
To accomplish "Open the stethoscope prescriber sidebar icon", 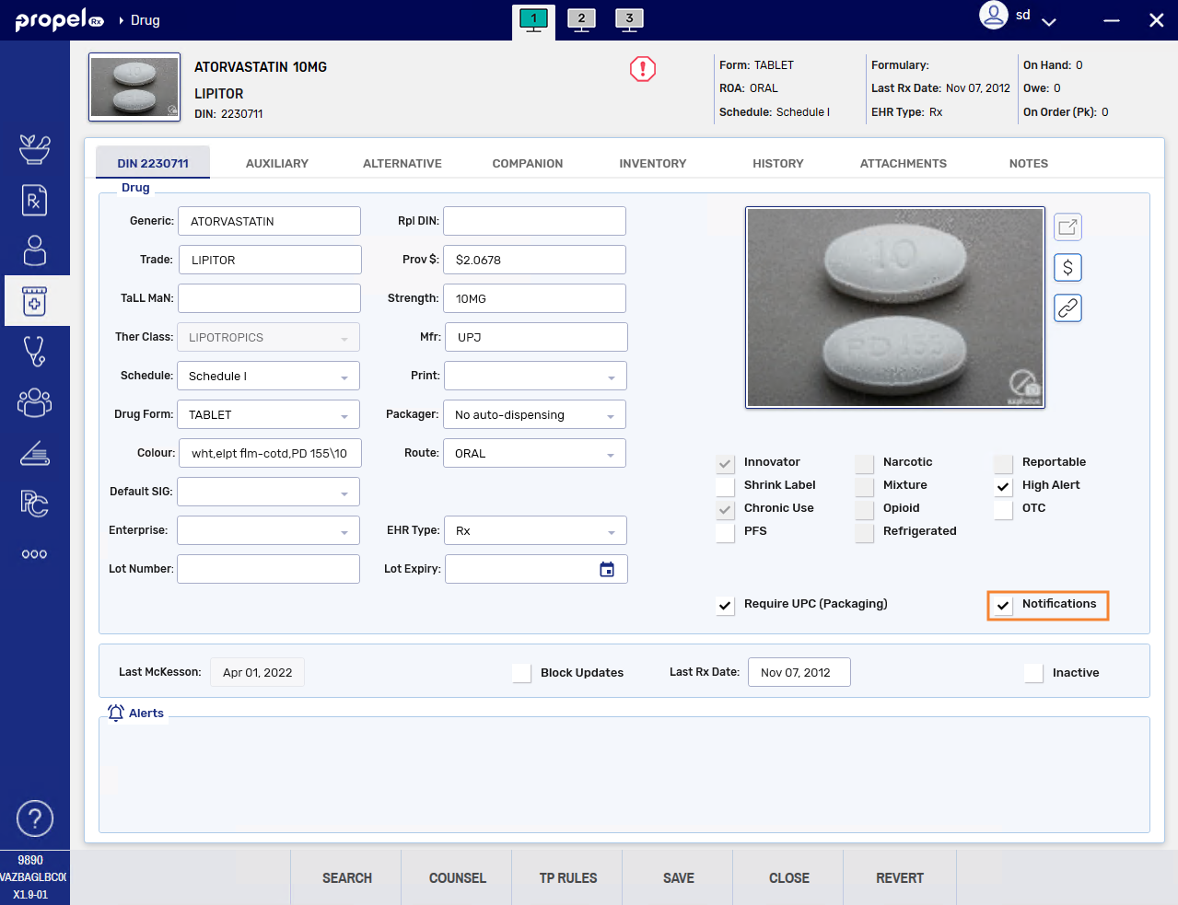I will pyautogui.click(x=35, y=352).
